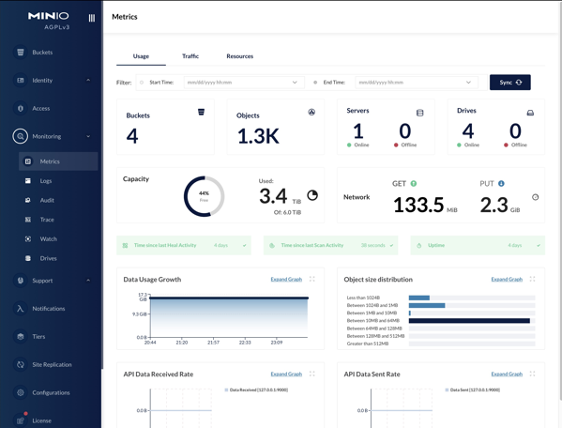Click the Time since last Heal Activity icon
Viewport: 562px width, 428px height.
point(125,246)
